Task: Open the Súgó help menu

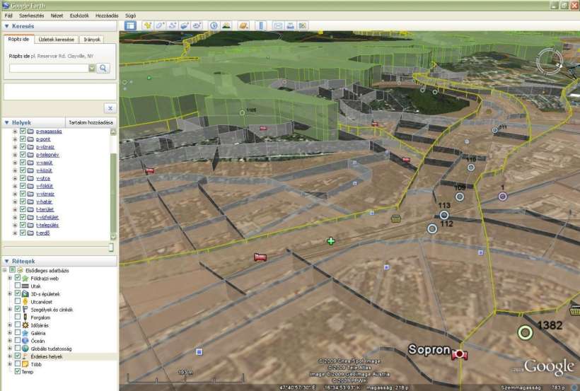Action: click(131, 16)
